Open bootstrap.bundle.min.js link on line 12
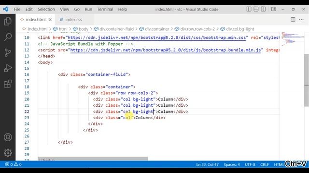Viewport: 309px width, 173px height. (166, 50)
